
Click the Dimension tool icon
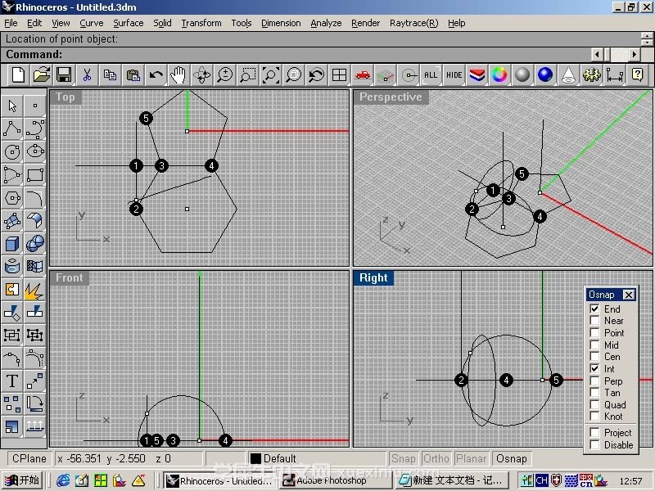pyautogui.click(x=614, y=75)
